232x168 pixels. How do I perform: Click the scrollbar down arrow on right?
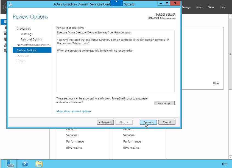[230, 157]
